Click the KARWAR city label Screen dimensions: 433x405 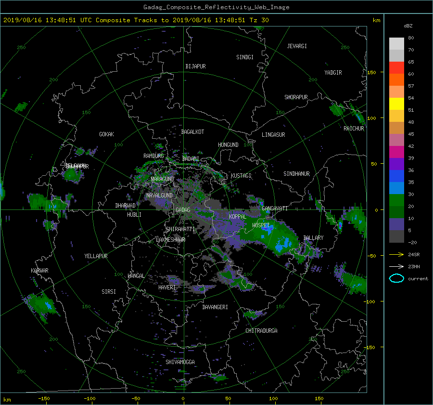[x=39, y=271]
